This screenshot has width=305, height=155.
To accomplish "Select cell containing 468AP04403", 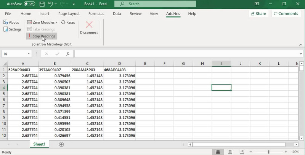I will pos(119,70).
